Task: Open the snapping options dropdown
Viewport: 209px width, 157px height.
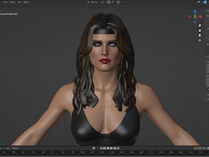Action: (113, 2)
